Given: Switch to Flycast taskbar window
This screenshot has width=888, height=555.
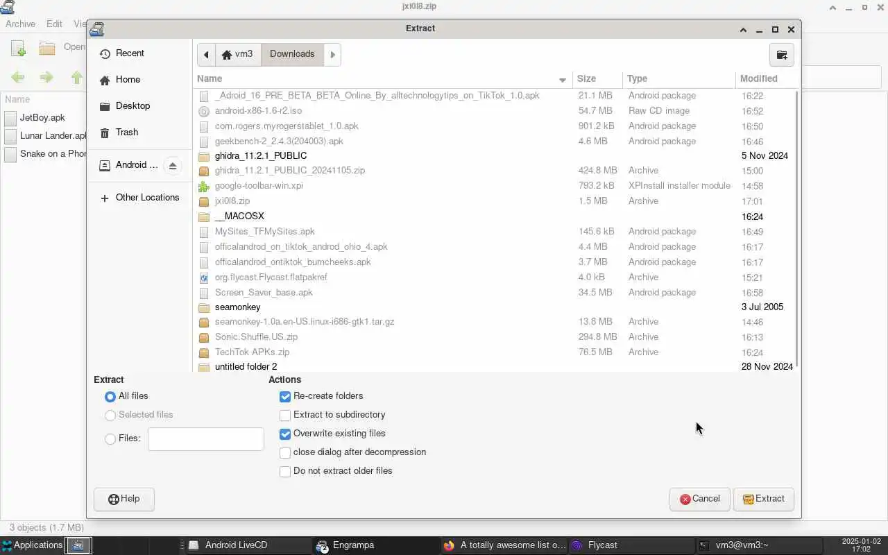Looking at the screenshot, I should tap(631, 545).
